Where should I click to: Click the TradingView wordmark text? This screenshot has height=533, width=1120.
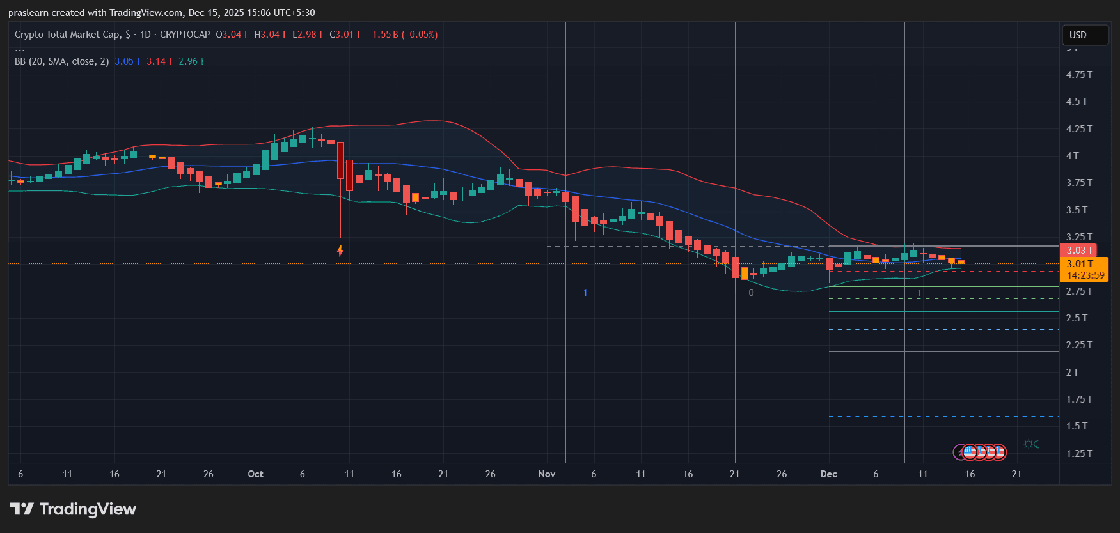(x=88, y=509)
